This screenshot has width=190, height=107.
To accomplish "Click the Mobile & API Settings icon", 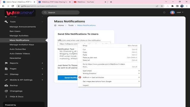I will [x=6, y=80].
